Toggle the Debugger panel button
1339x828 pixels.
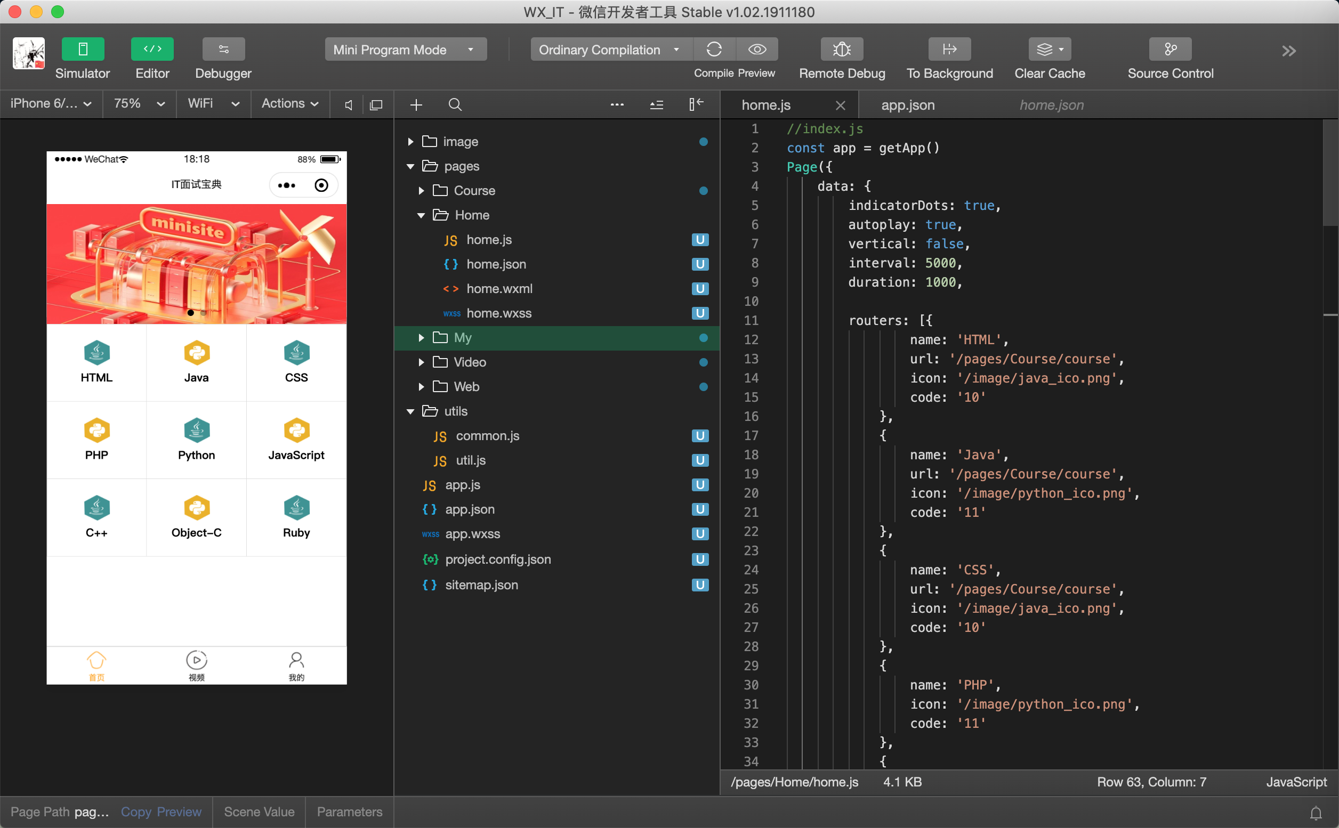[x=223, y=49]
